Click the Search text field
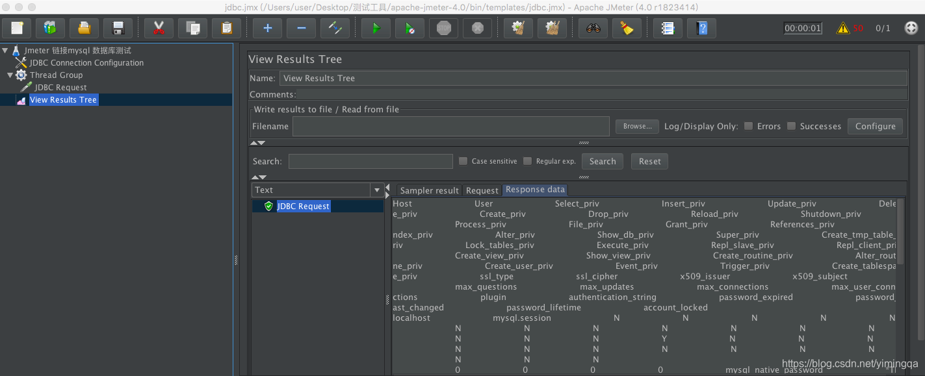925x376 pixels. (371, 161)
